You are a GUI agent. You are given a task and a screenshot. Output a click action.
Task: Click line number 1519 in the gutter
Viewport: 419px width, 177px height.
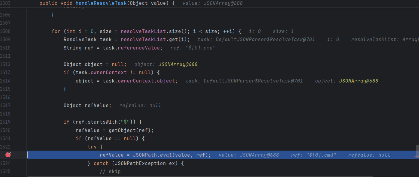tap(5, 122)
